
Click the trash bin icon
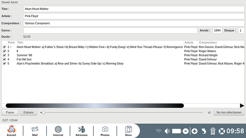213,131
